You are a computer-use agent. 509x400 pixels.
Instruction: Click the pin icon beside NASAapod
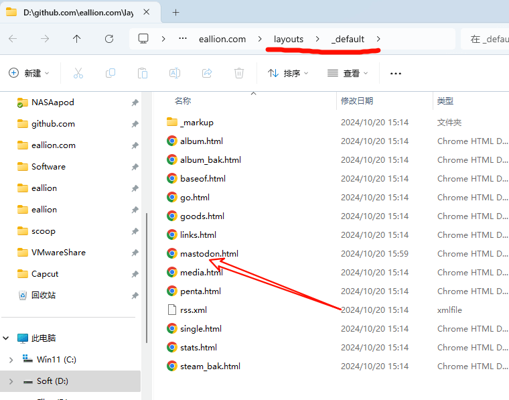click(x=135, y=103)
